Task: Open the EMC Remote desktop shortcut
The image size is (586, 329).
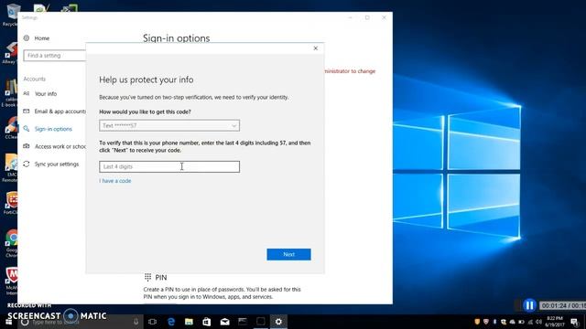Action: point(10,167)
